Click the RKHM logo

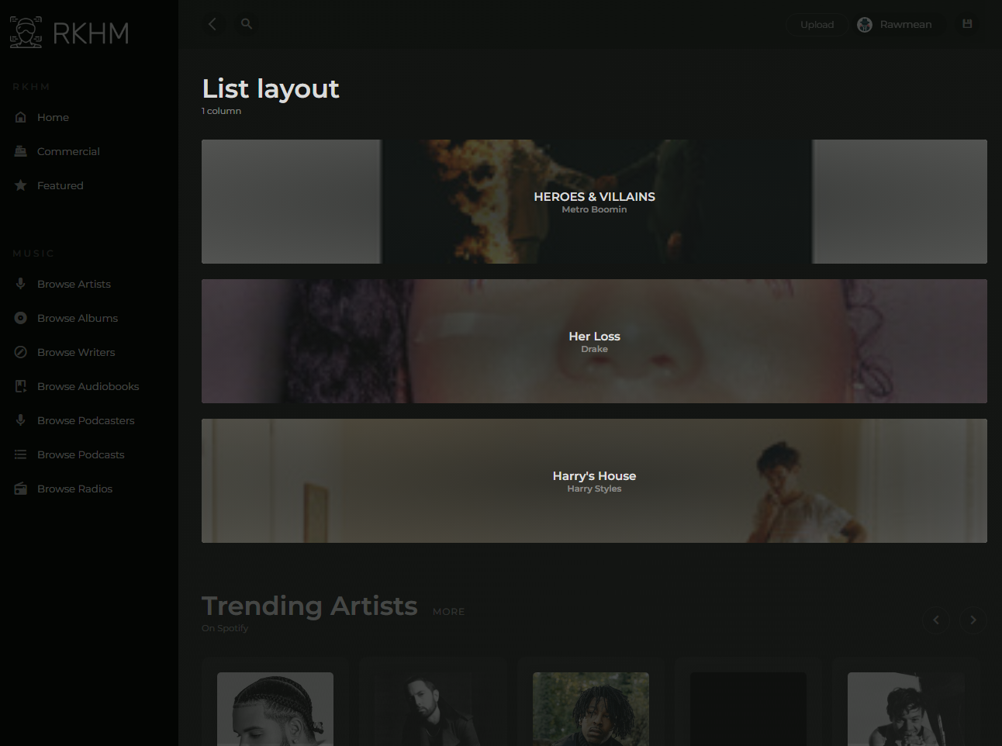(69, 33)
